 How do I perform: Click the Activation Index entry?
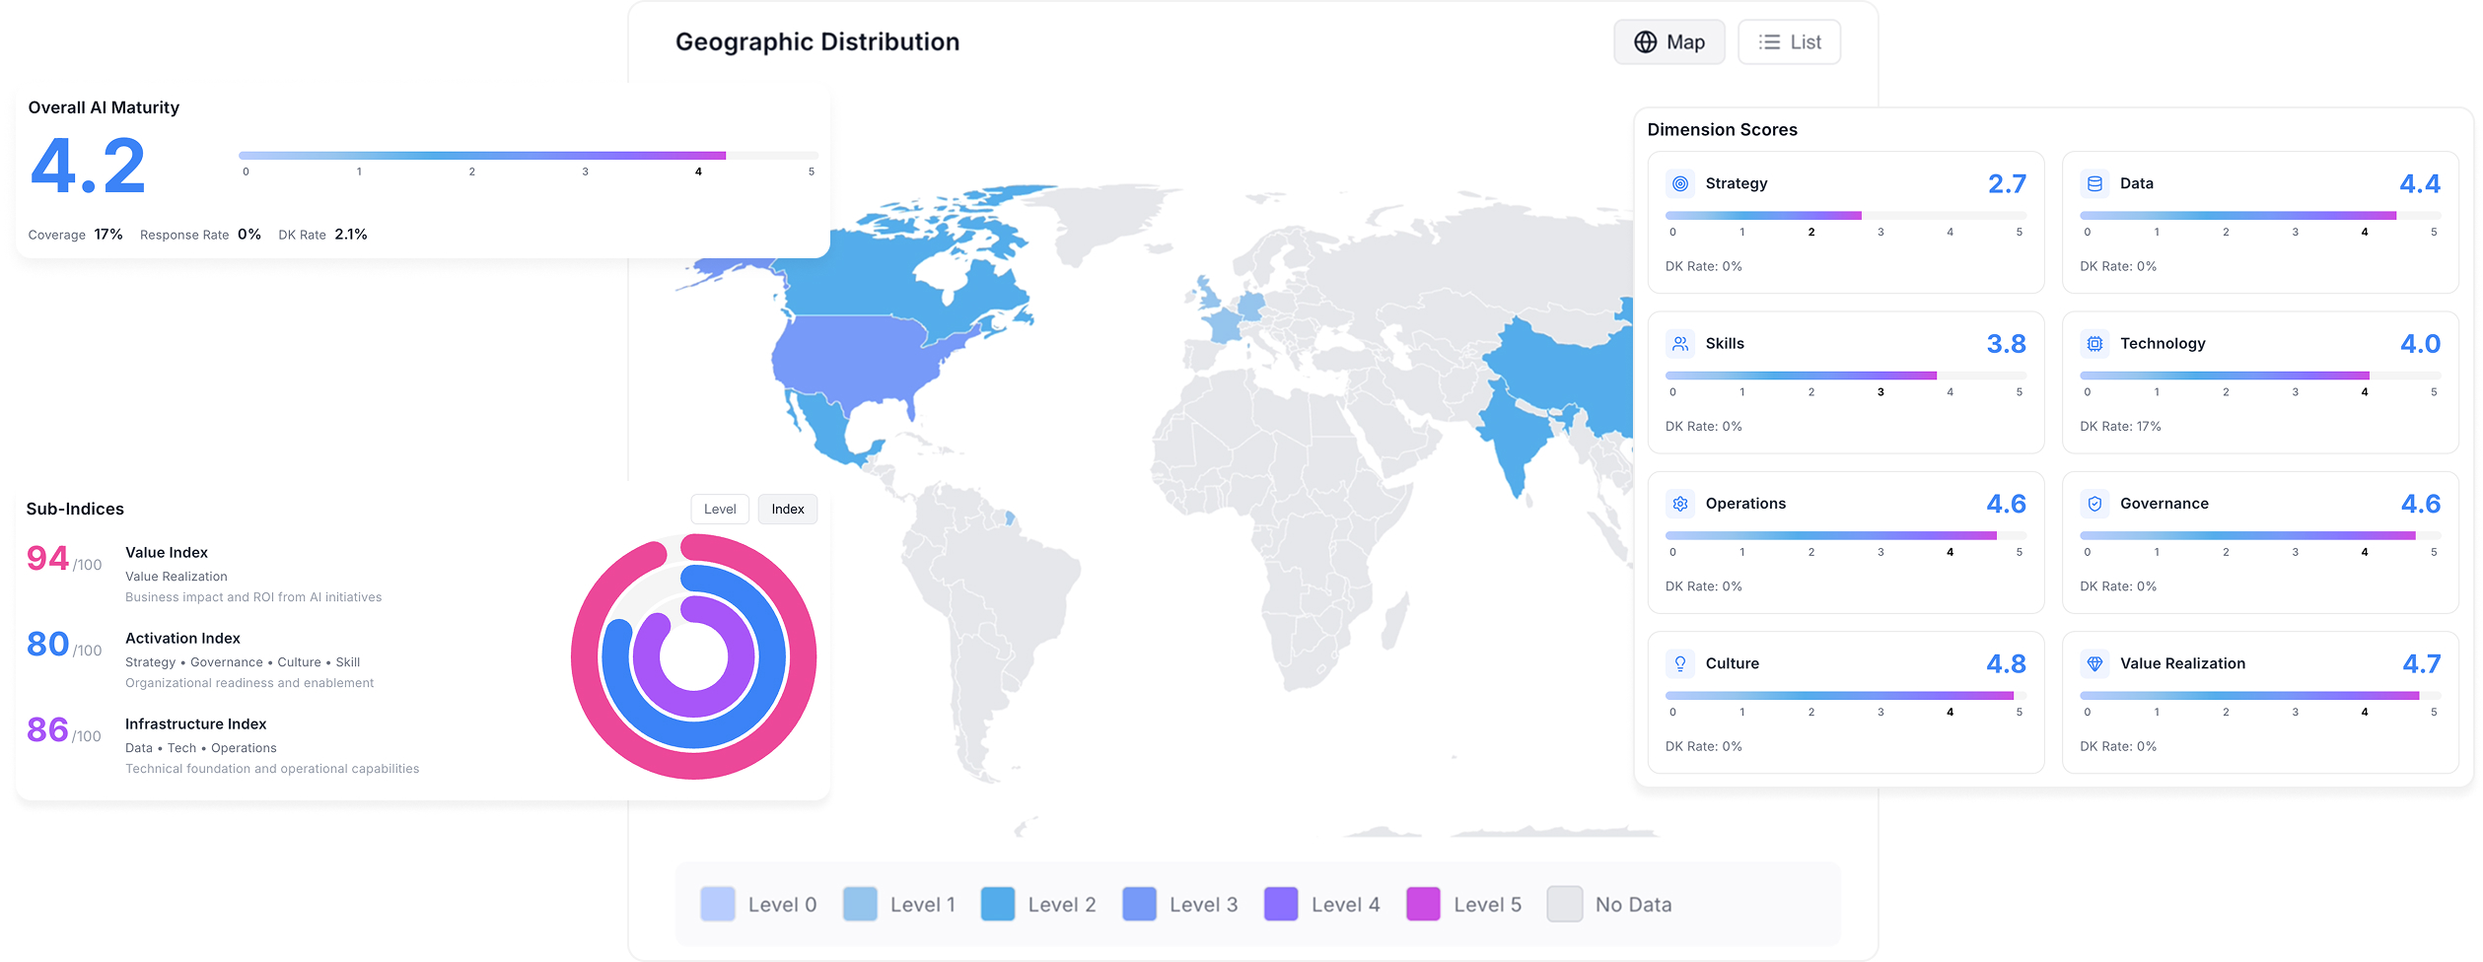click(181, 638)
